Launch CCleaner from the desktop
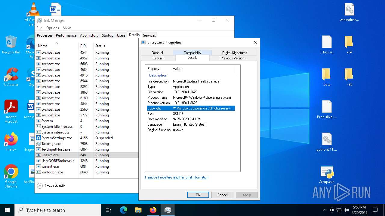Image resolution: width=385 pixels, height=216 pixels. click(11, 77)
